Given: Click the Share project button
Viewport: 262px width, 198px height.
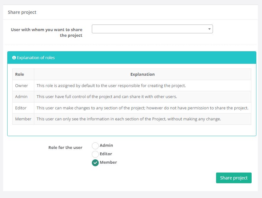Looking at the screenshot, I should point(234,178).
